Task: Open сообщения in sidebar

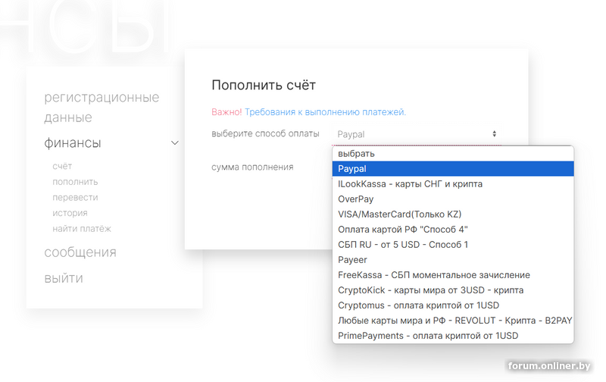Action: 80,252
